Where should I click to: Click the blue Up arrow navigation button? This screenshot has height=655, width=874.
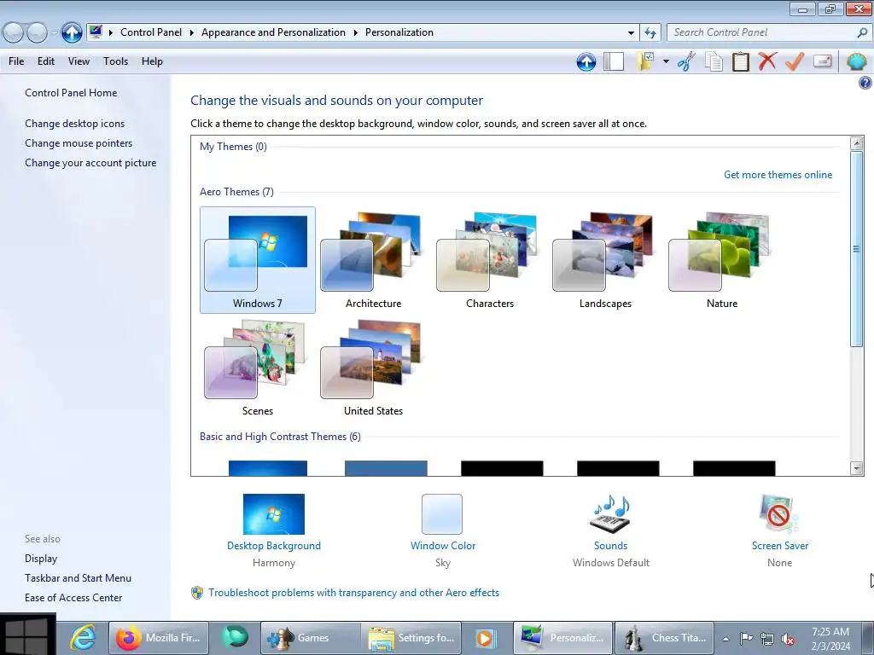(72, 32)
